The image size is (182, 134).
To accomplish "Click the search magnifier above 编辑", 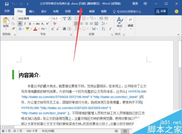I will click(130, 20).
